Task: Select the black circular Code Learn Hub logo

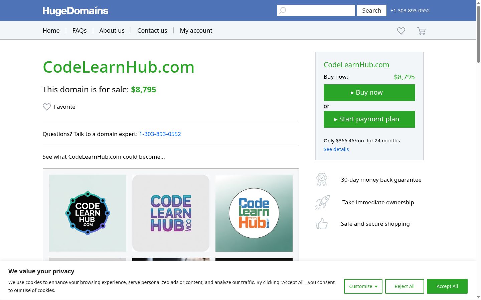Action: [x=88, y=213]
